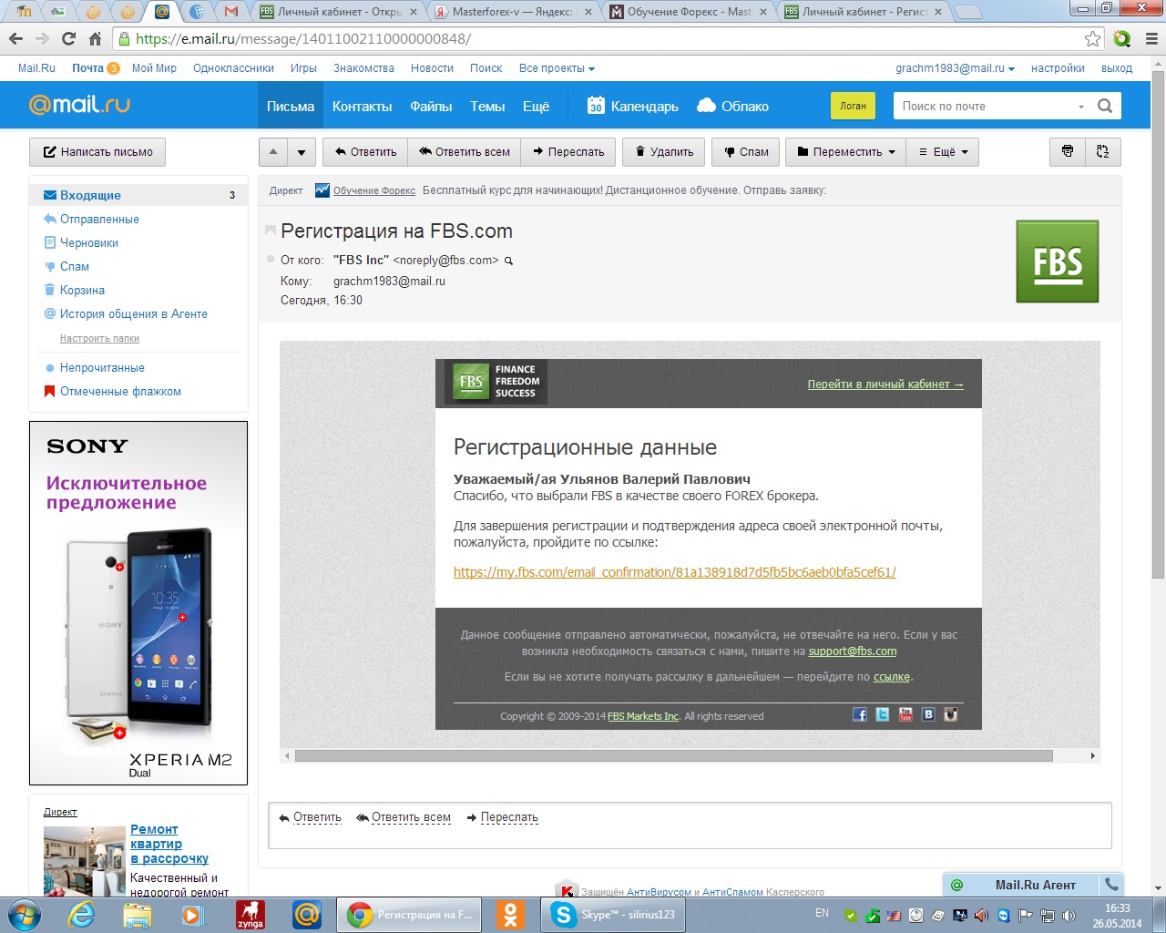Click the "Поиск по почте" search field

984,106
